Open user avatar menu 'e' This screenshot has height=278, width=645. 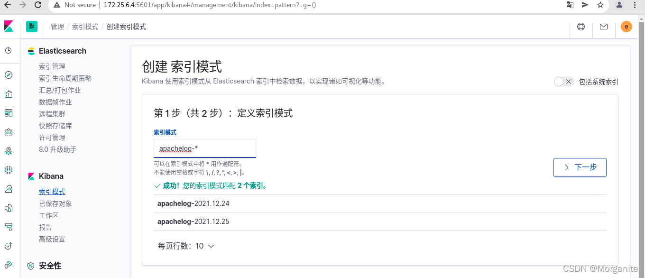click(x=627, y=27)
